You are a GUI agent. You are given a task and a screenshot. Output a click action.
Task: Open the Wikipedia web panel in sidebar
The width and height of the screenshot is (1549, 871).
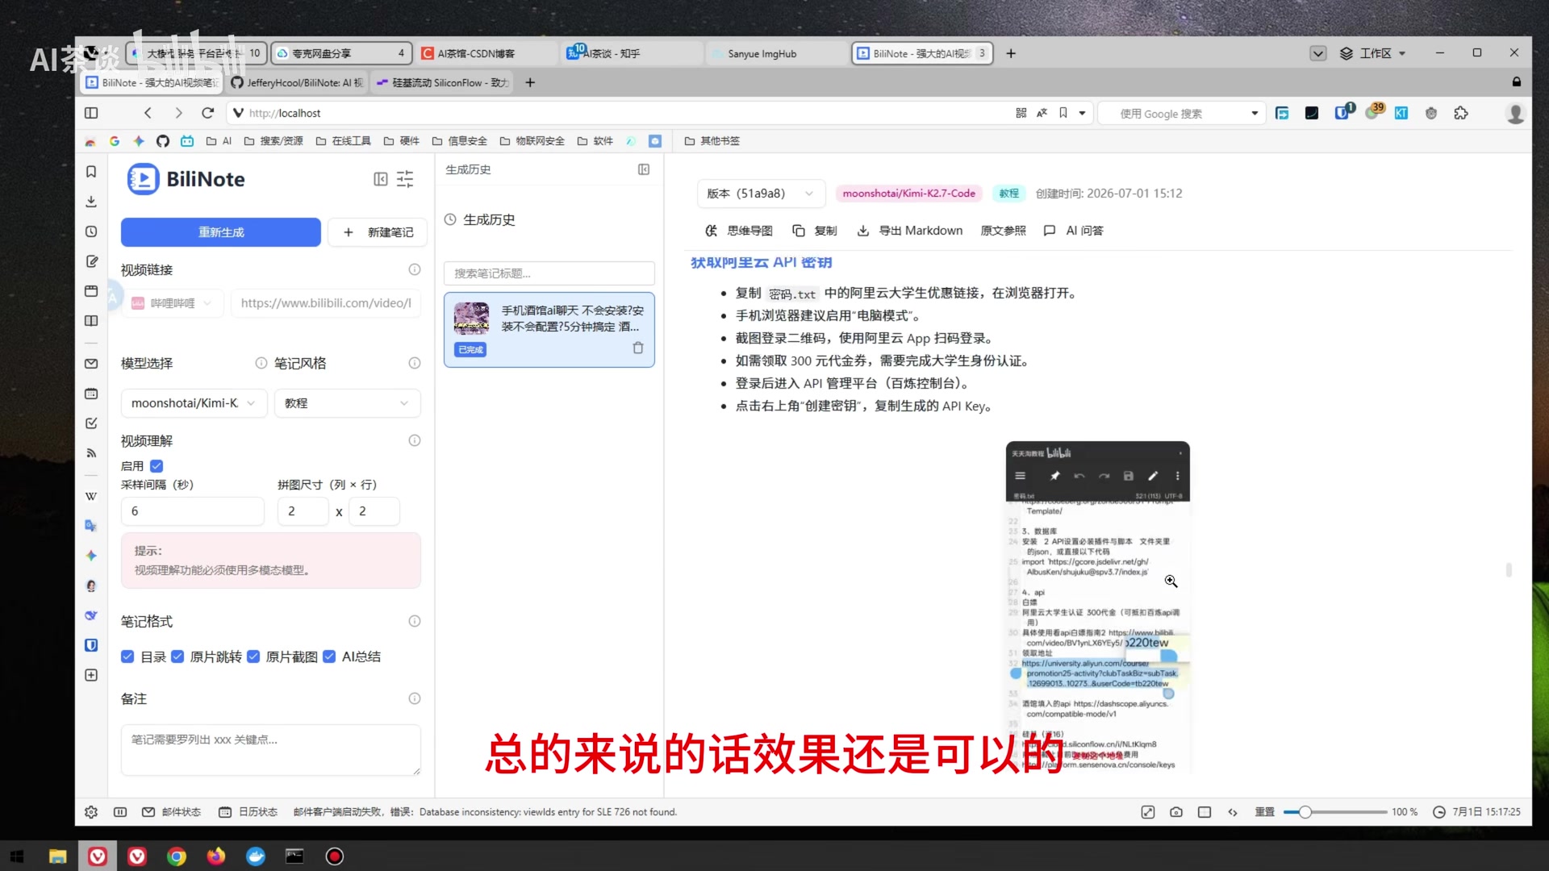(91, 496)
